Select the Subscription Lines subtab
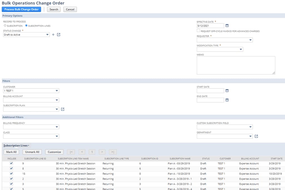Image resolution: width=285 pixels, height=190 pixels. [x=16, y=145]
